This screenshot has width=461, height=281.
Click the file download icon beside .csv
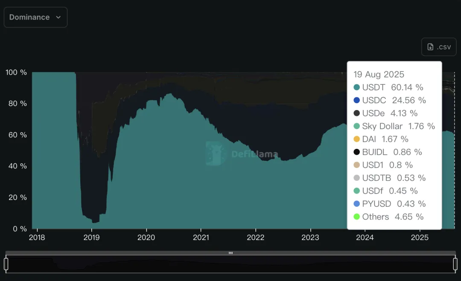tap(431, 47)
